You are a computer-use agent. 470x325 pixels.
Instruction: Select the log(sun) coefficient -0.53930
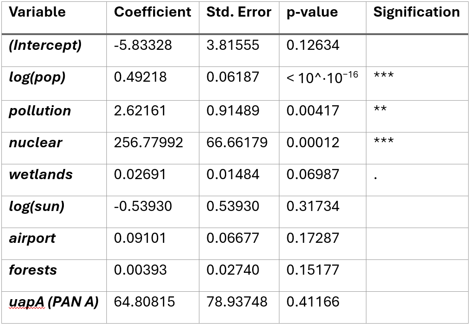tap(143, 206)
